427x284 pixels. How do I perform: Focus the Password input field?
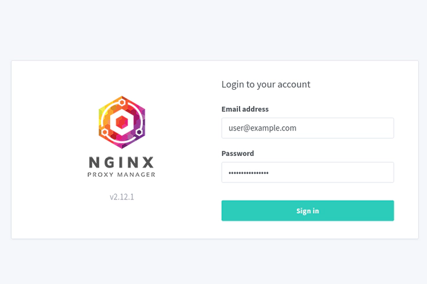(x=307, y=173)
